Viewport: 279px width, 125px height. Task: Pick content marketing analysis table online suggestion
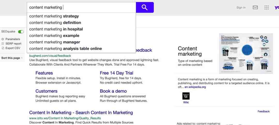tap(81, 49)
